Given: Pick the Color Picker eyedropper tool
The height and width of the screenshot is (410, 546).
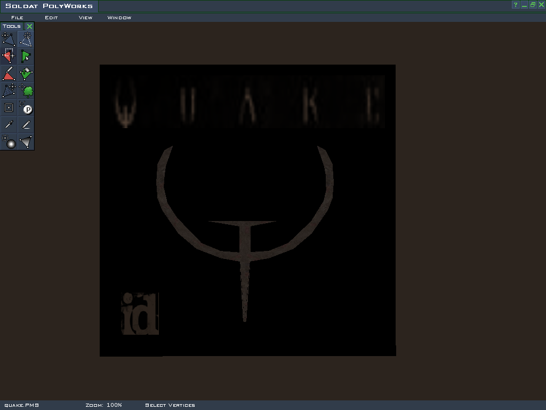Looking at the screenshot, I should (9, 125).
